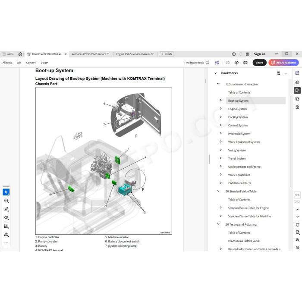Close the Bookmarks panel
This screenshot has height=302, width=302.
click(x=216, y=73)
